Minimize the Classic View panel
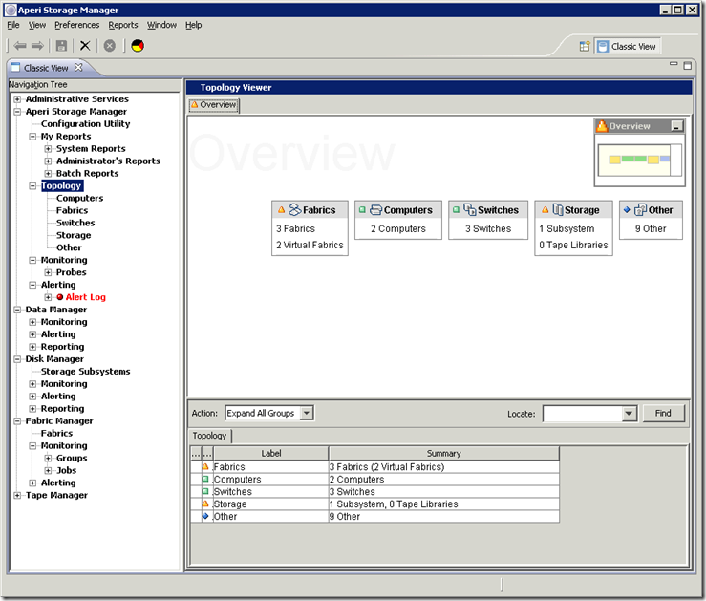 coord(674,64)
